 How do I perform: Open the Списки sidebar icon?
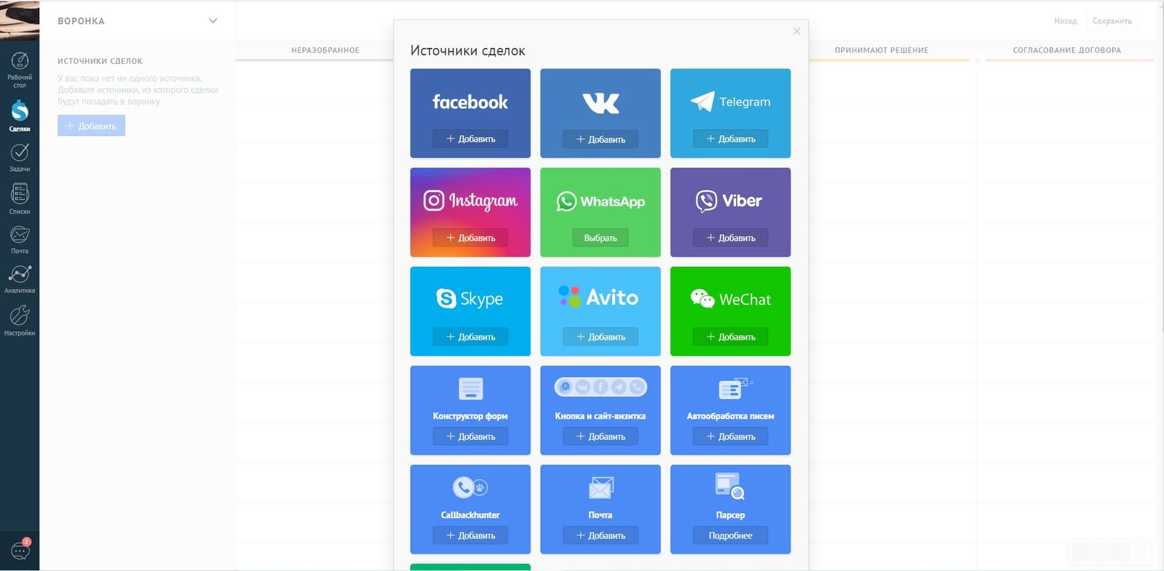pyautogui.click(x=19, y=198)
